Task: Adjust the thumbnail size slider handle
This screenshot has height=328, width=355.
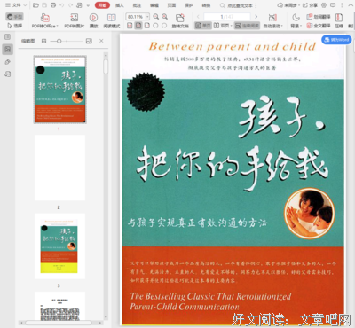Action: pos(59,41)
